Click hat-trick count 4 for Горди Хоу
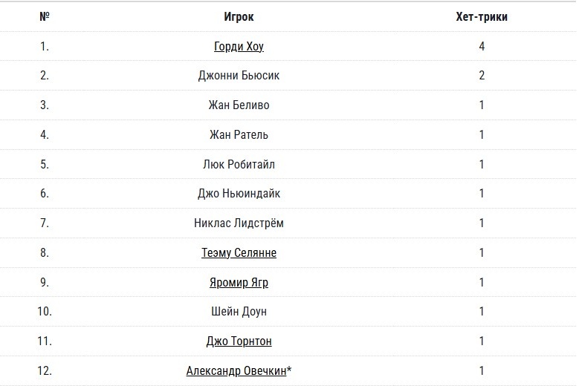The width and height of the screenshot is (579, 386). (482, 46)
